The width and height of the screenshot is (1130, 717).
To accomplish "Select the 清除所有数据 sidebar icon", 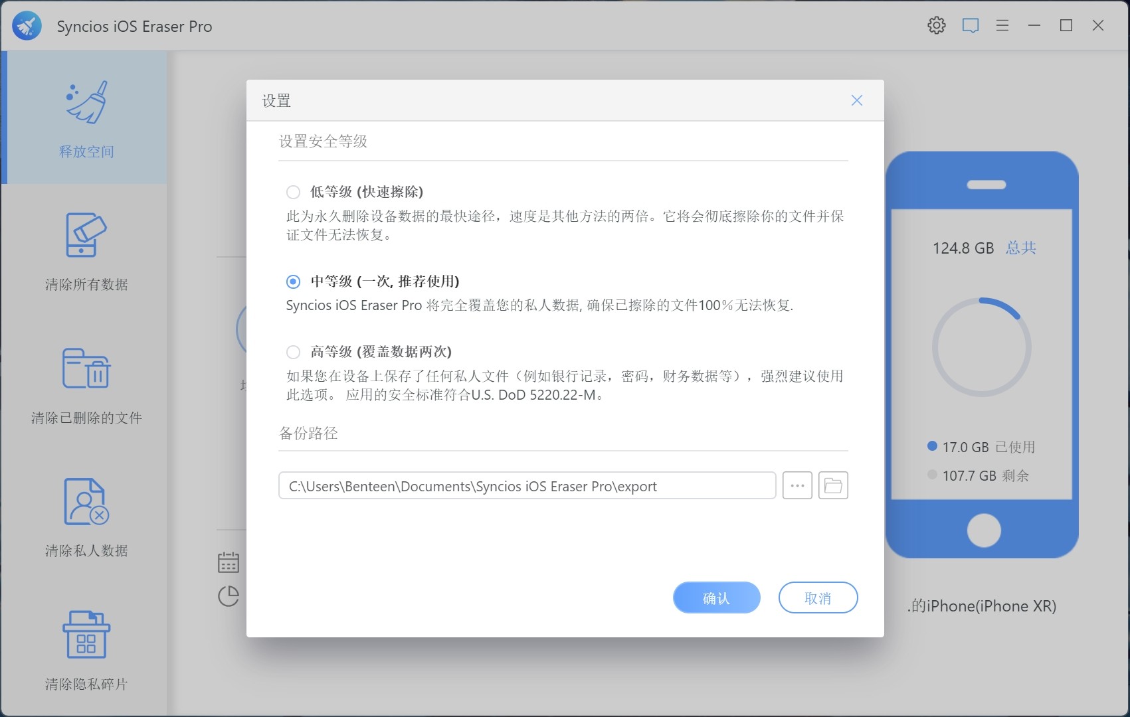I will pyautogui.click(x=86, y=235).
